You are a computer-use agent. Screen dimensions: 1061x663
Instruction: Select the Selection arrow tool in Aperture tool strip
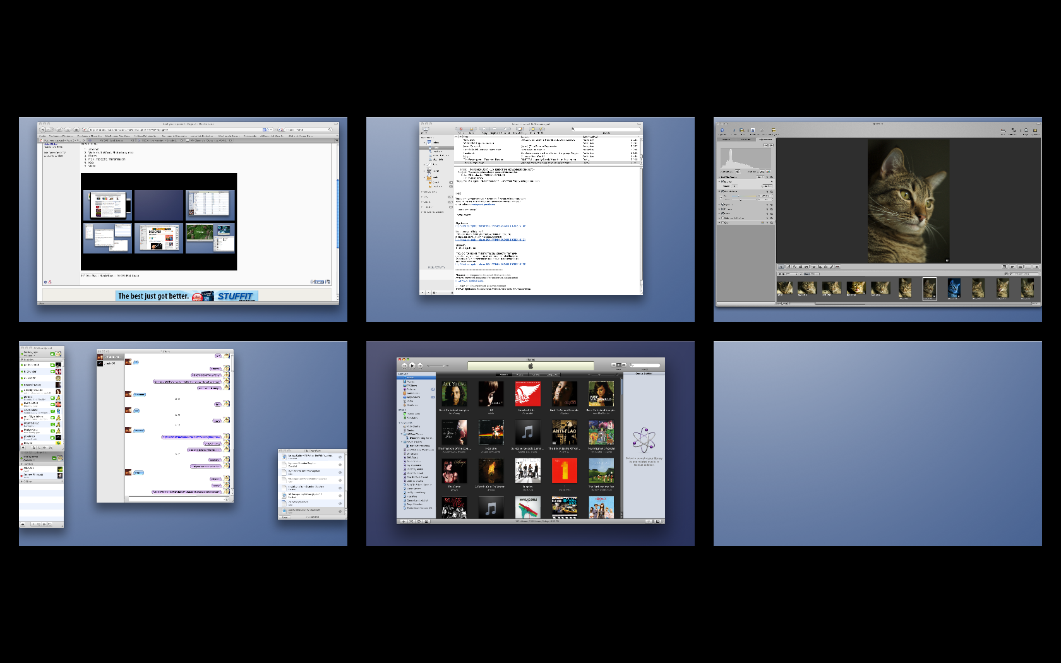click(x=781, y=266)
